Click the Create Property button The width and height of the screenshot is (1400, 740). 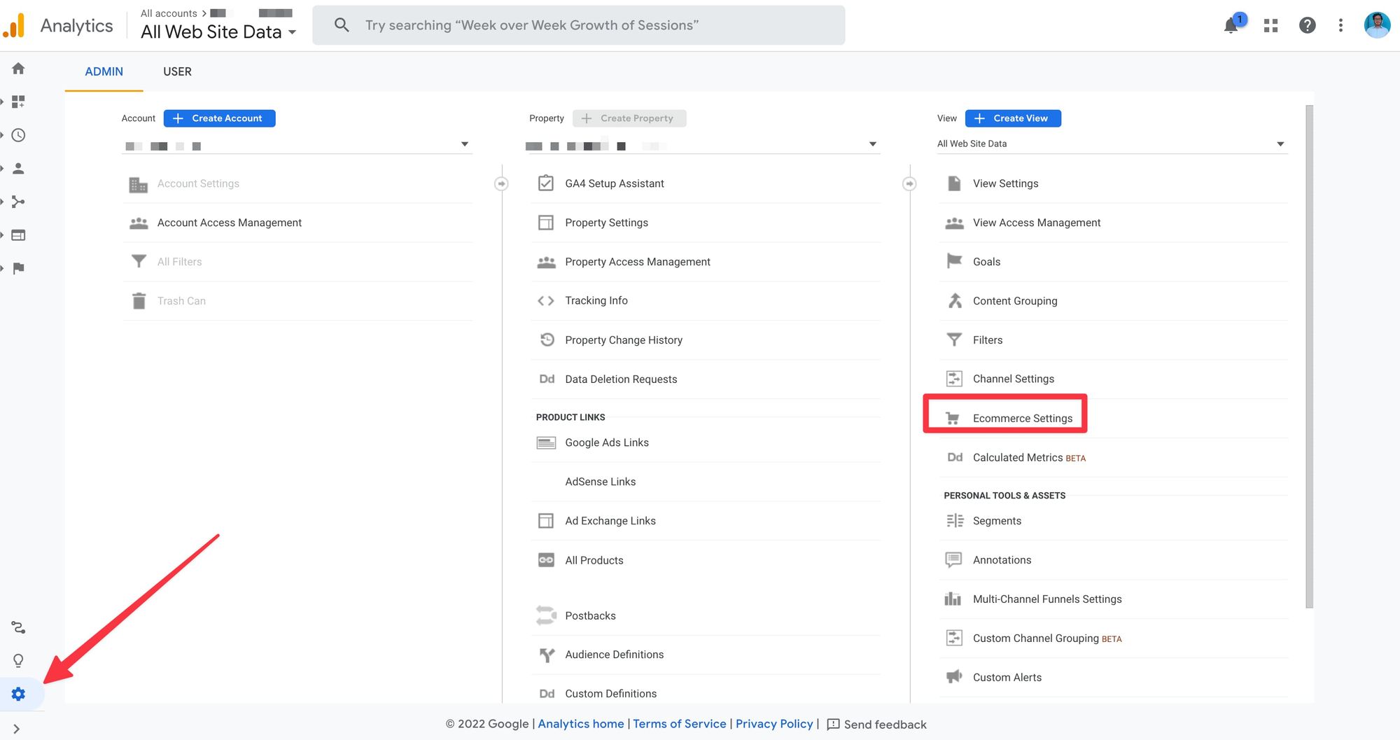pyautogui.click(x=629, y=118)
